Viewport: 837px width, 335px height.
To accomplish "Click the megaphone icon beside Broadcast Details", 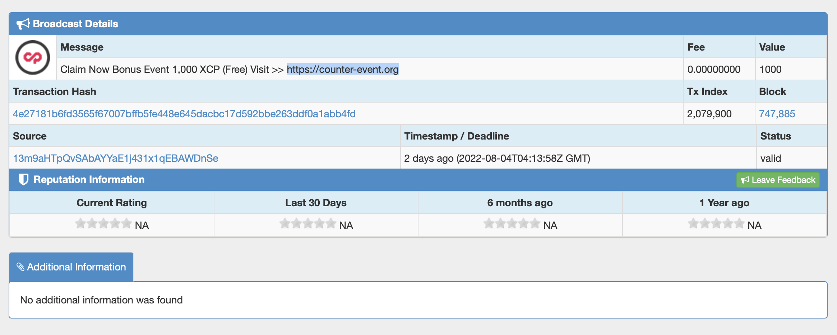I will click(23, 24).
